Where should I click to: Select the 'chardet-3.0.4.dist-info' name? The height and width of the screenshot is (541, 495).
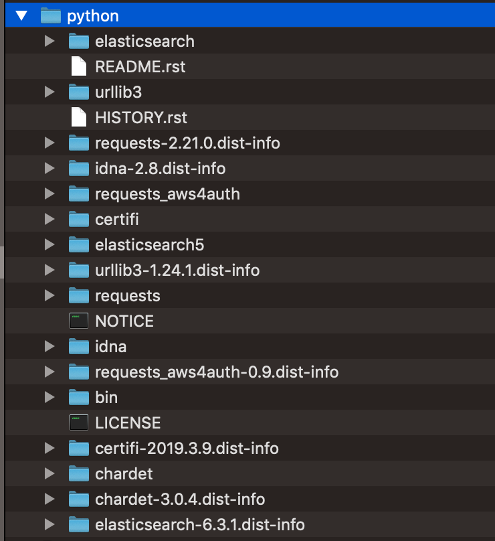click(180, 499)
